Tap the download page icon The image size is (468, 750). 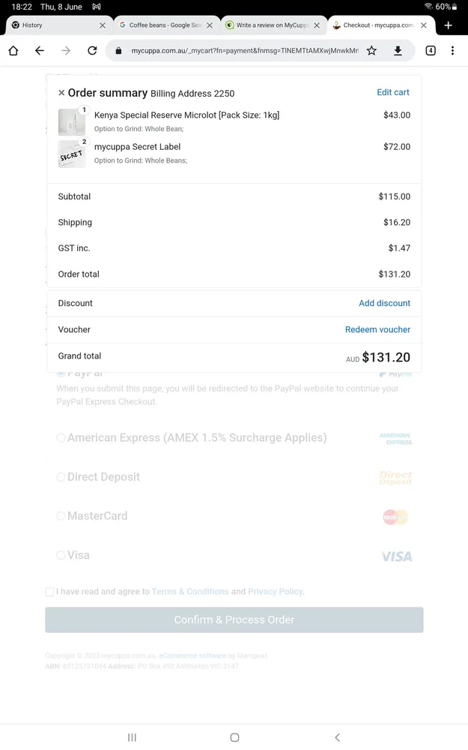398,51
